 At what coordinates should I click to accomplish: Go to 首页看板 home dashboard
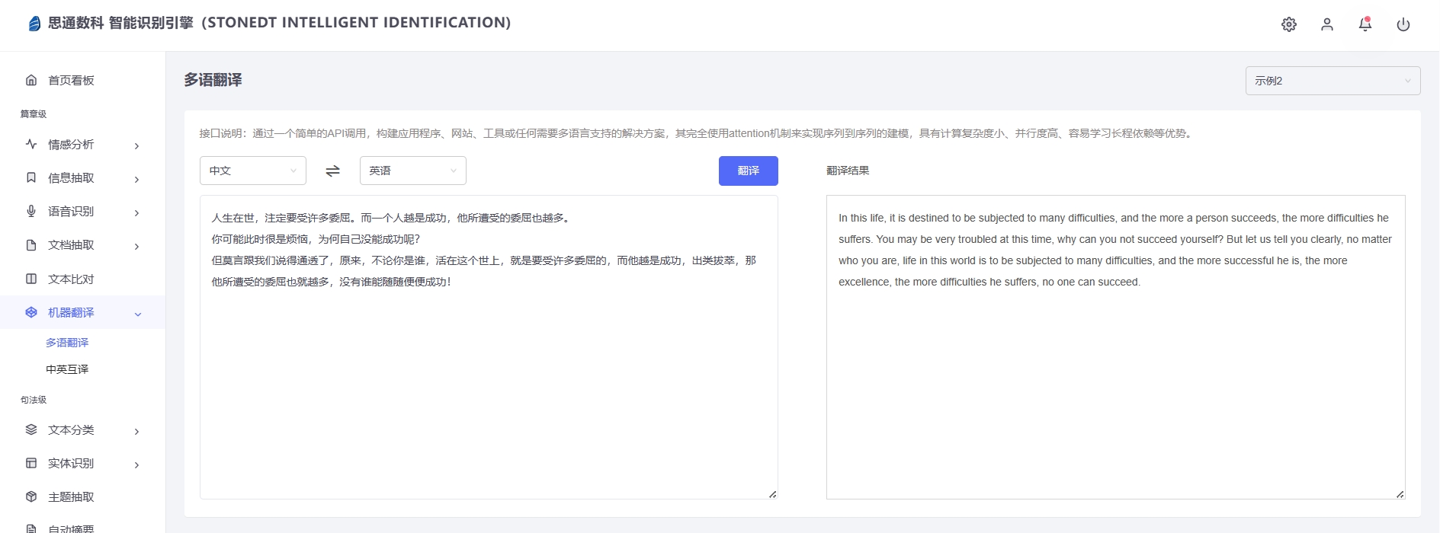(71, 81)
